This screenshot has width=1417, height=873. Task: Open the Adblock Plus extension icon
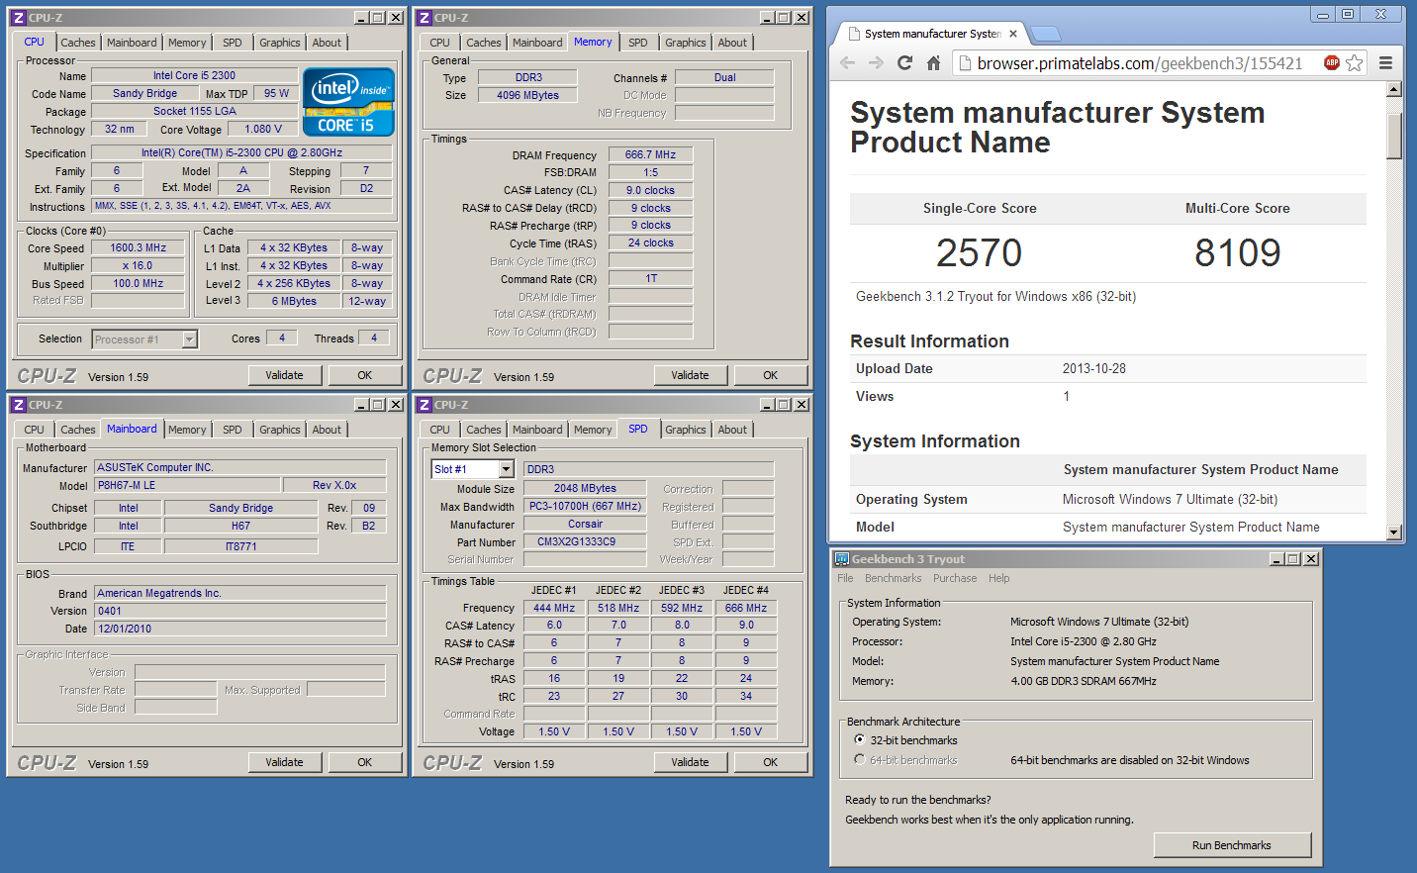pos(1332,62)
